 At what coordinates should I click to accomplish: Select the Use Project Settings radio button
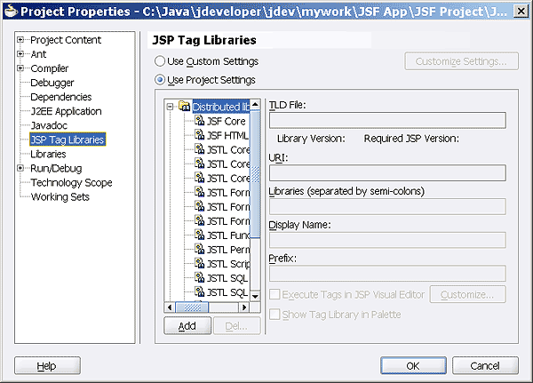click(x=160, y=80)
